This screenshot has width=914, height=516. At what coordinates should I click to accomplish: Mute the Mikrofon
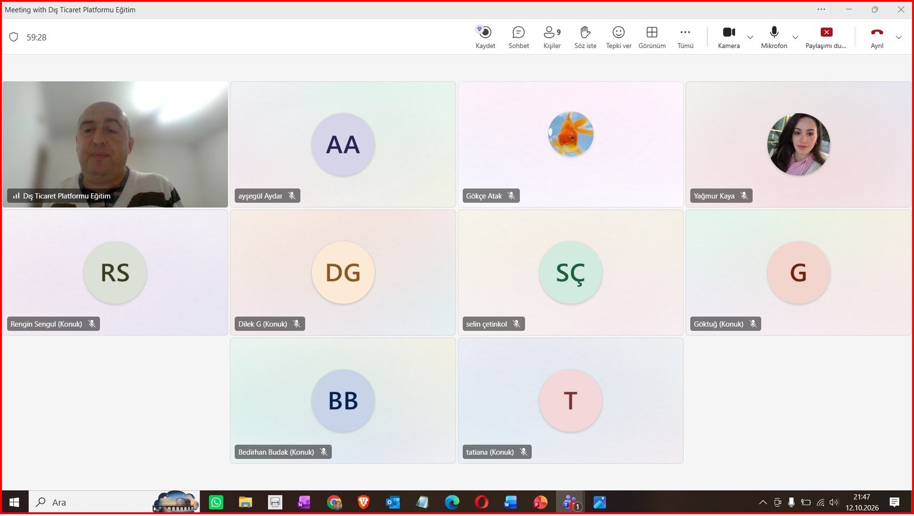774,37
